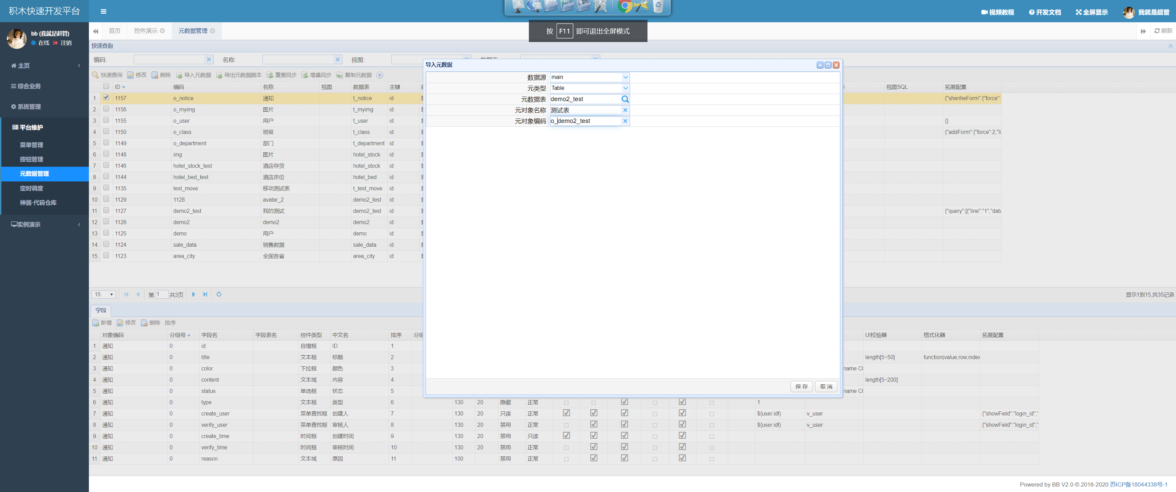Viewport: 1176px width, 492px height.
Task: Switch to the 首页 tab
Action: (115, 30)
